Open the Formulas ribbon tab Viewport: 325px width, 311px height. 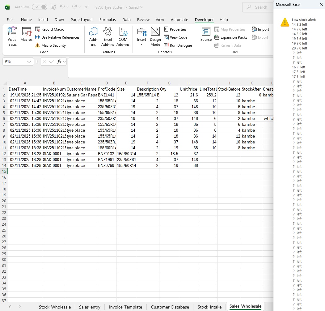coord(108,19)
